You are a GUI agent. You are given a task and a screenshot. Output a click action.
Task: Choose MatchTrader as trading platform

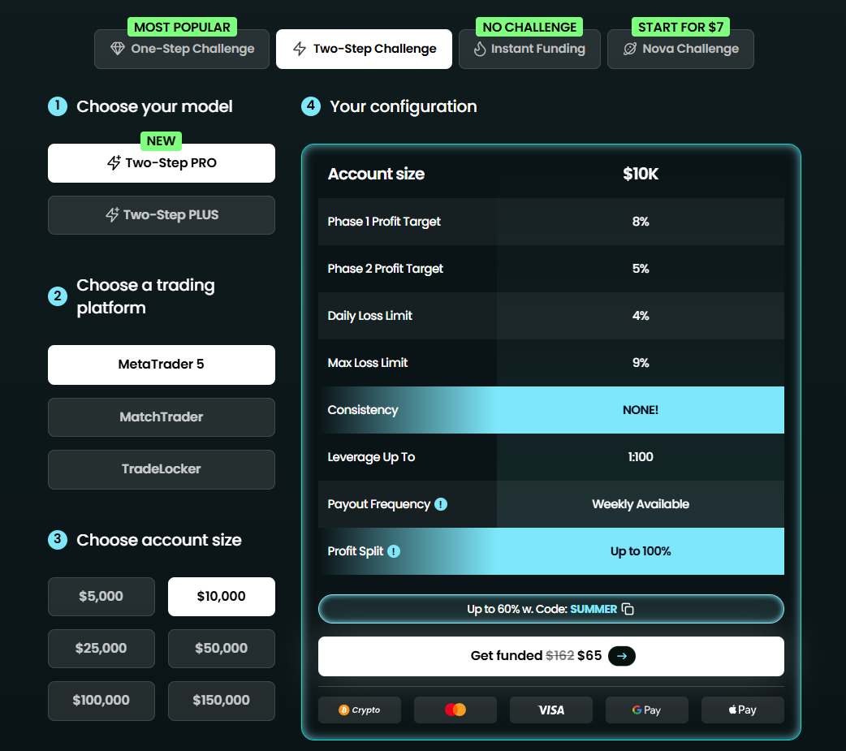(162, 417)
